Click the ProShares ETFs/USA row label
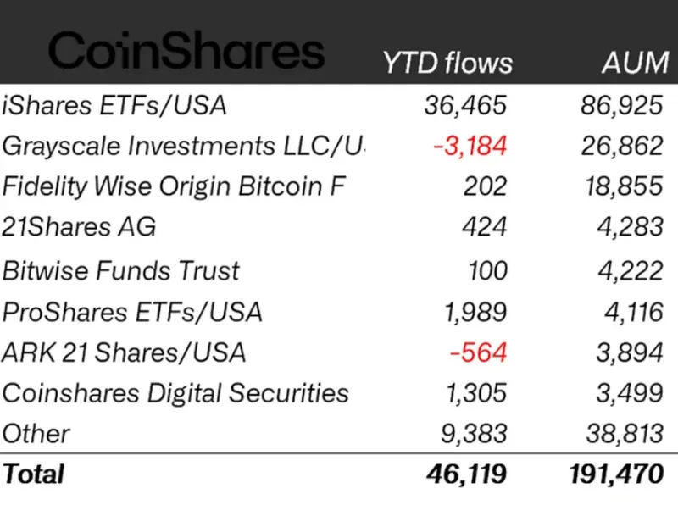The height and width of the screenshot is (505, 678). [132, 312]
